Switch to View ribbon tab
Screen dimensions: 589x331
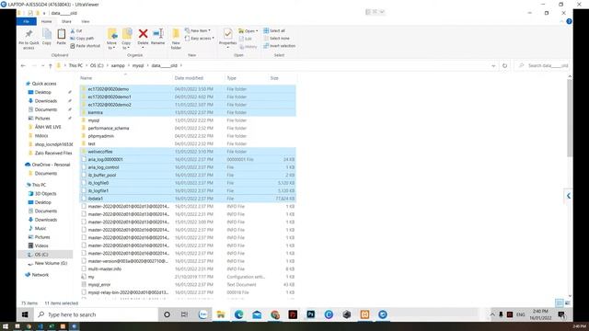point(86,22)
